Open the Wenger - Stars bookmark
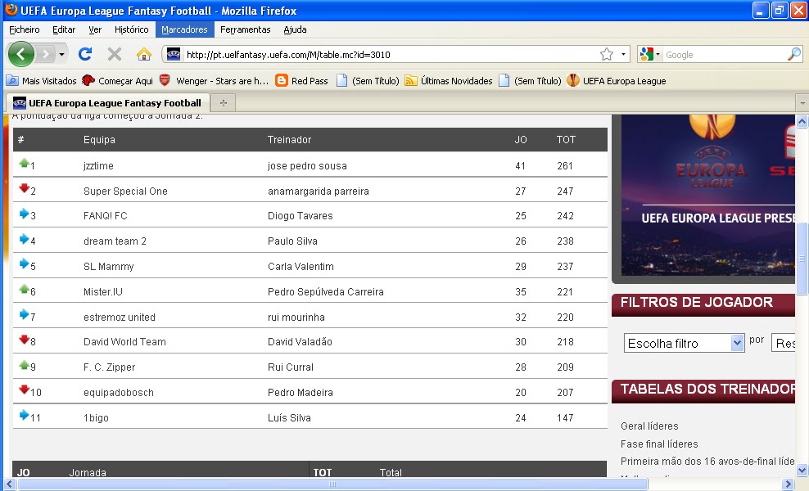 214,81
